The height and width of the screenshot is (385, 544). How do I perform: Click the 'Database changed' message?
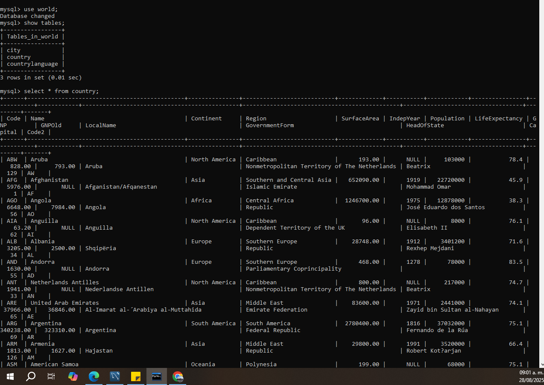coord(27,16)
